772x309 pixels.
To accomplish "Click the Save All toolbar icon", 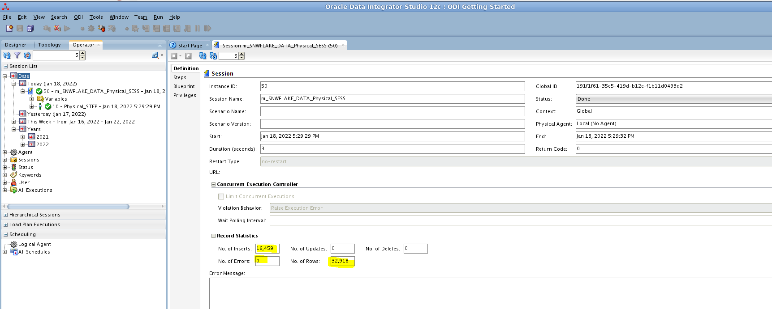I will pyautogui.click(x=30, y=29).
